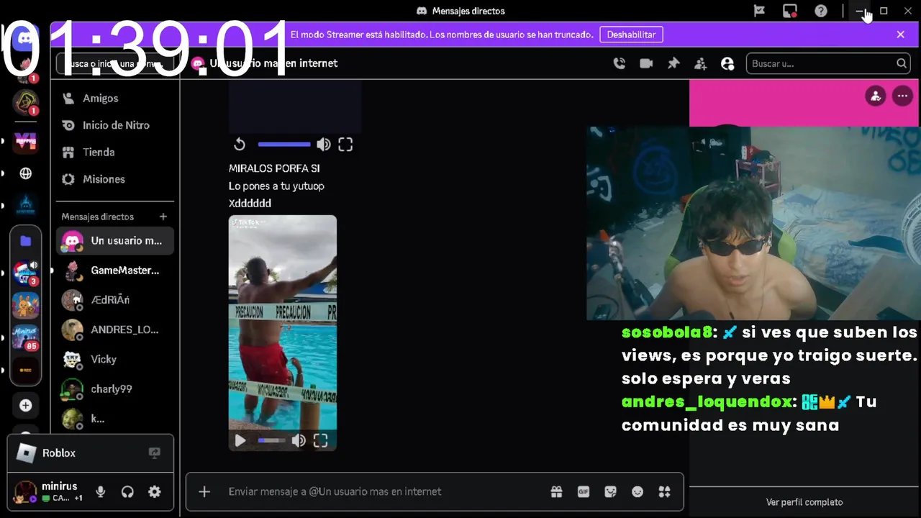This screenshot has height=518, width=921.
Task: Open the pikachu avatar server
Action: 25,306
